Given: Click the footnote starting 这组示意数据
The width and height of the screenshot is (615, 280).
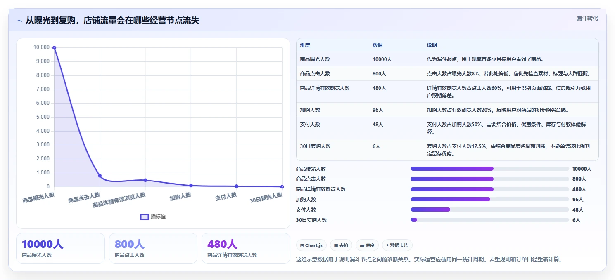Looking at the screenshot, I should 429,260.
